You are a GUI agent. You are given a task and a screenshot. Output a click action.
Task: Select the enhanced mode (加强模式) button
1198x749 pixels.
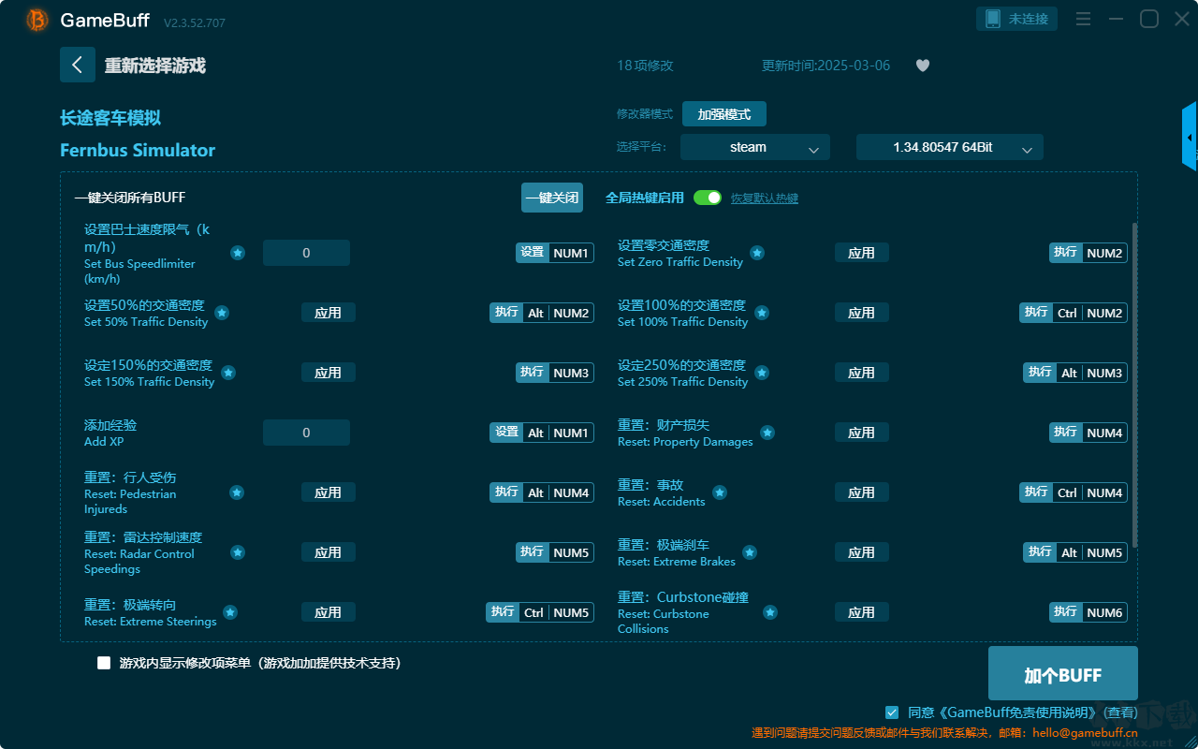coord(724,114)
